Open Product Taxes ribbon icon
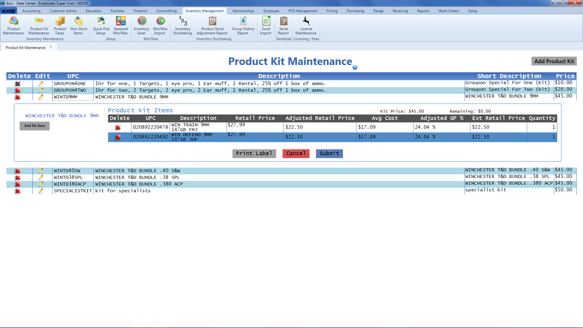583x328 pixels. click(60, 26)
